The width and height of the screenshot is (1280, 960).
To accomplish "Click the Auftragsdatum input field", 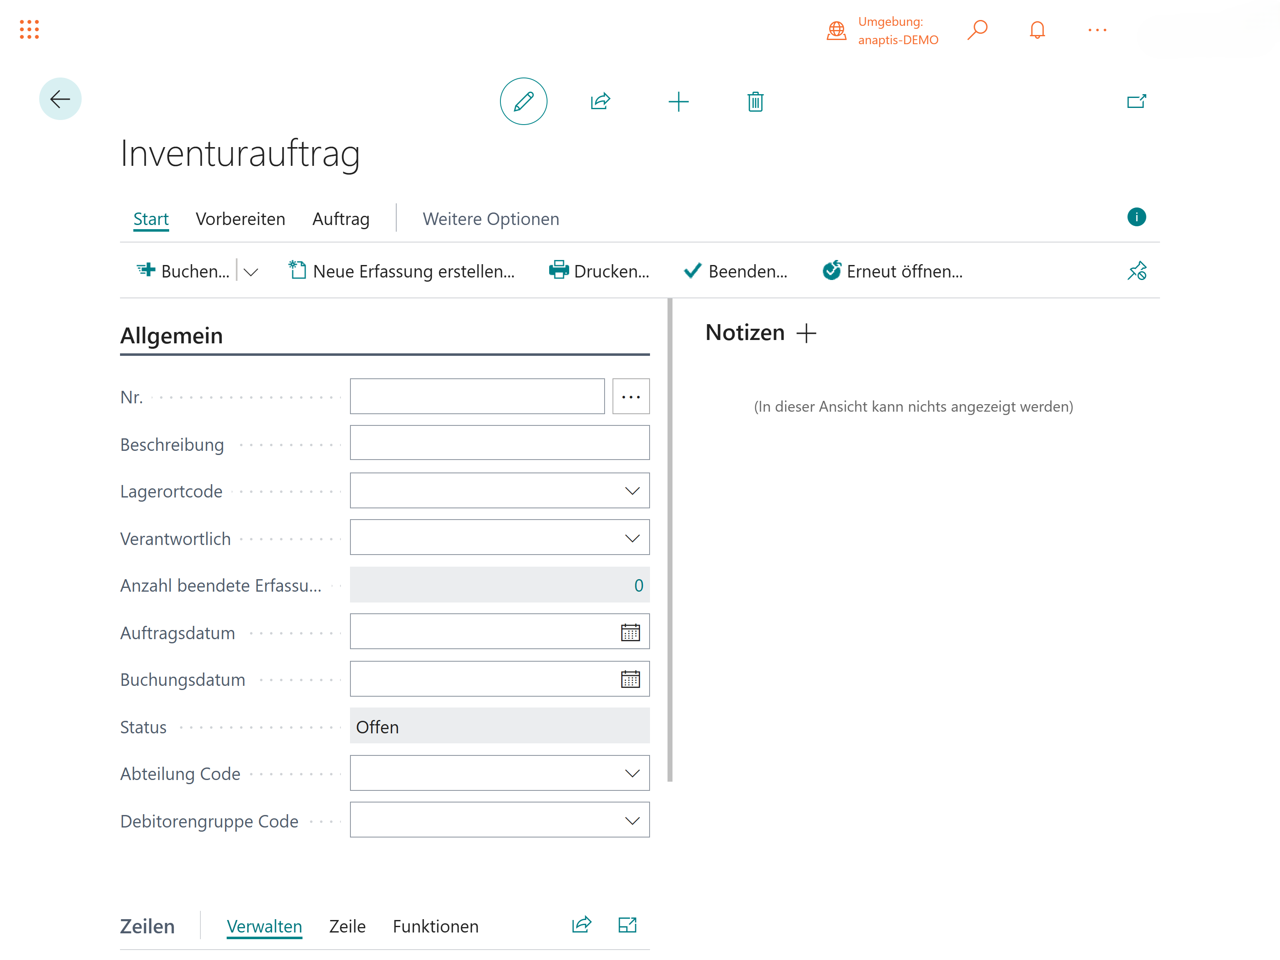I will tap(500, 631).
